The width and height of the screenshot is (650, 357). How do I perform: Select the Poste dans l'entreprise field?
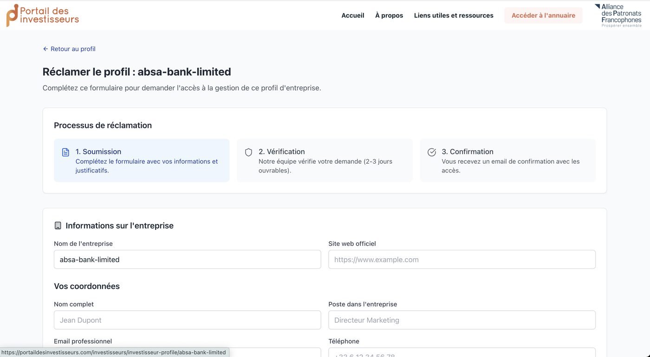(461, 320)
